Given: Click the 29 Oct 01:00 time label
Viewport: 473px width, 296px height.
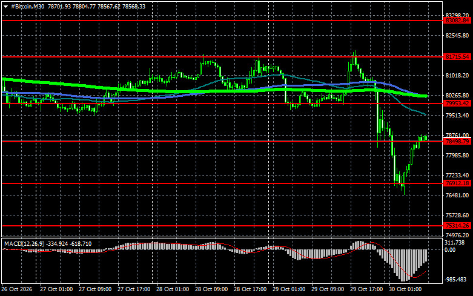Looking at the screenshot, I should click(x=289, y=289).
